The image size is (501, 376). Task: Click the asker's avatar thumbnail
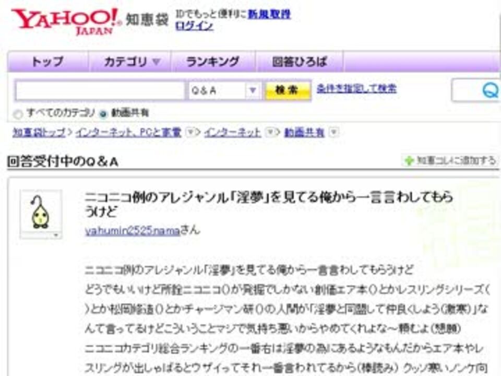[41, 211]
